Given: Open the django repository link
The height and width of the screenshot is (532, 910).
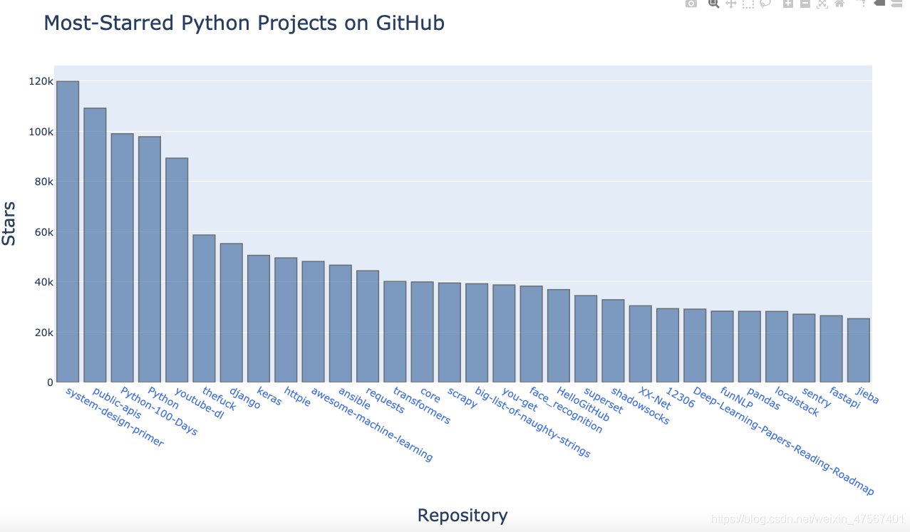Looking at the screenshot, I should [244, 397].
